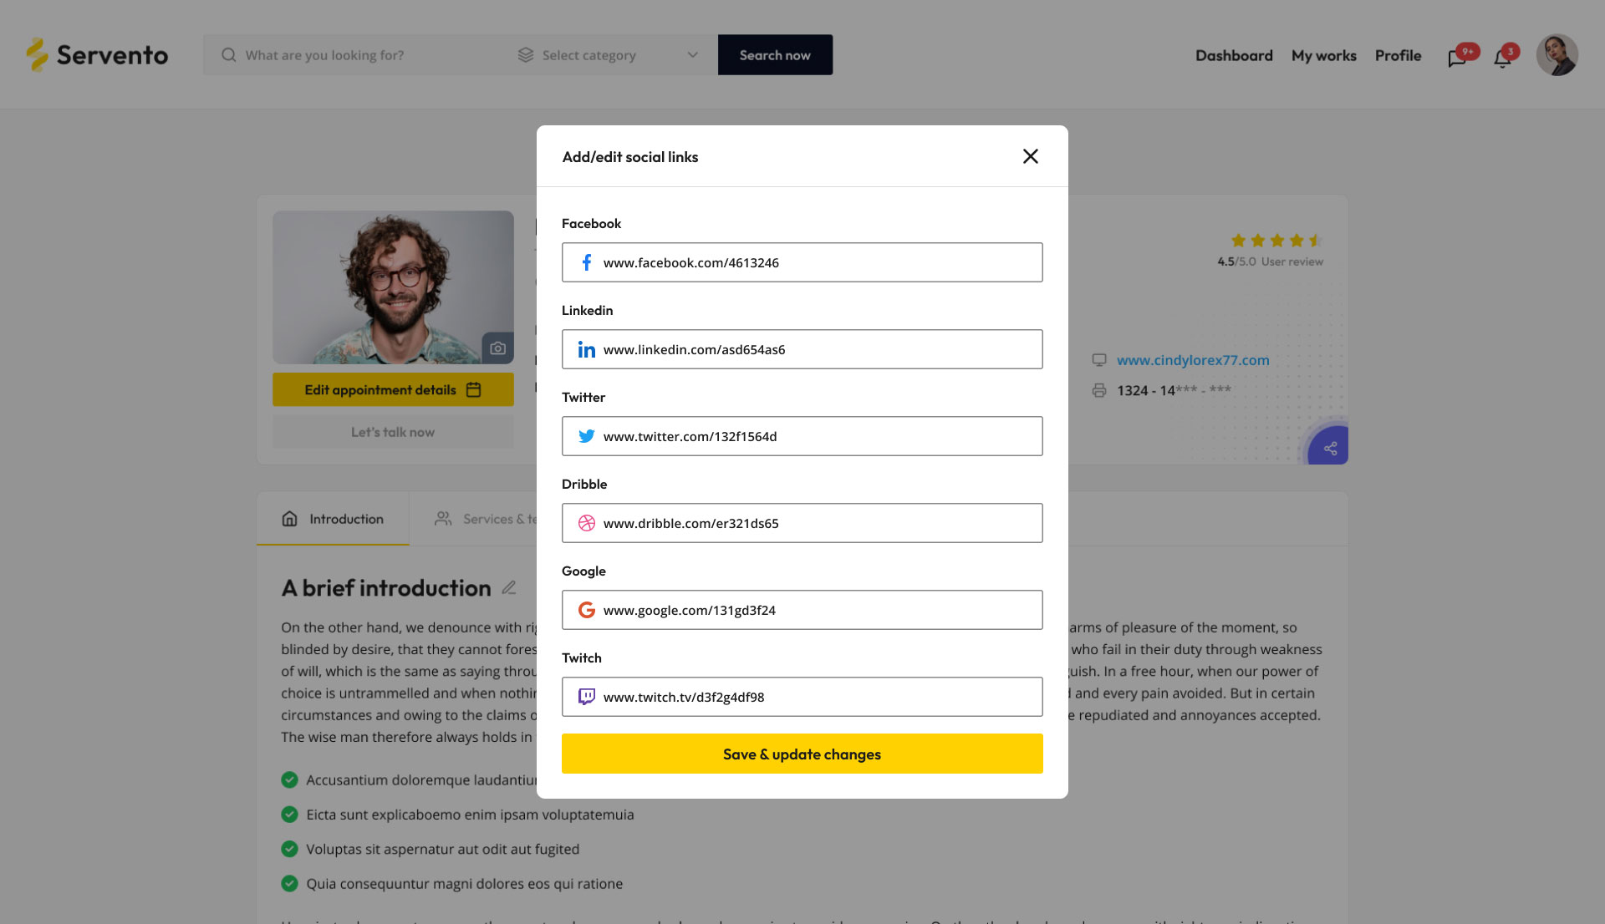Viewport: 1605px width, 924px height.
Task: Click the camera icon on profile photo
Action: tap(497, 348)
